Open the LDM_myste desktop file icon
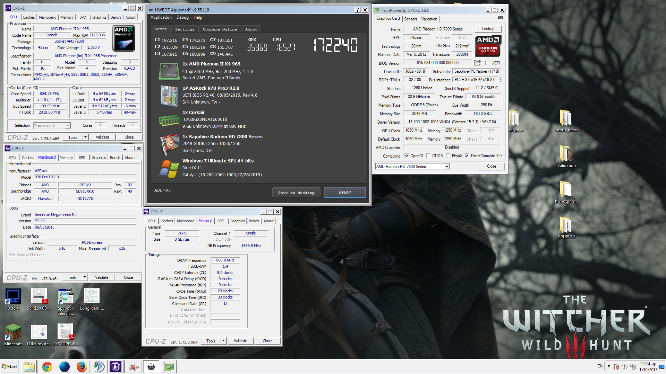666x374 pixels. pyautogui.click(x=39, y=335)
